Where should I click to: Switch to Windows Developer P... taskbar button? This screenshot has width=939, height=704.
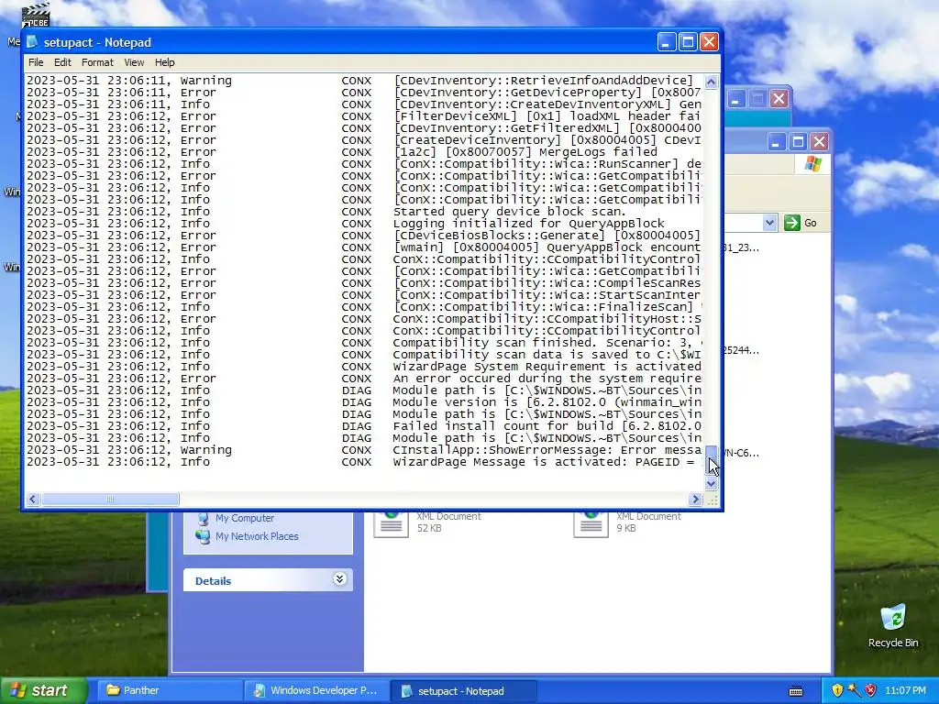point(317,690)
